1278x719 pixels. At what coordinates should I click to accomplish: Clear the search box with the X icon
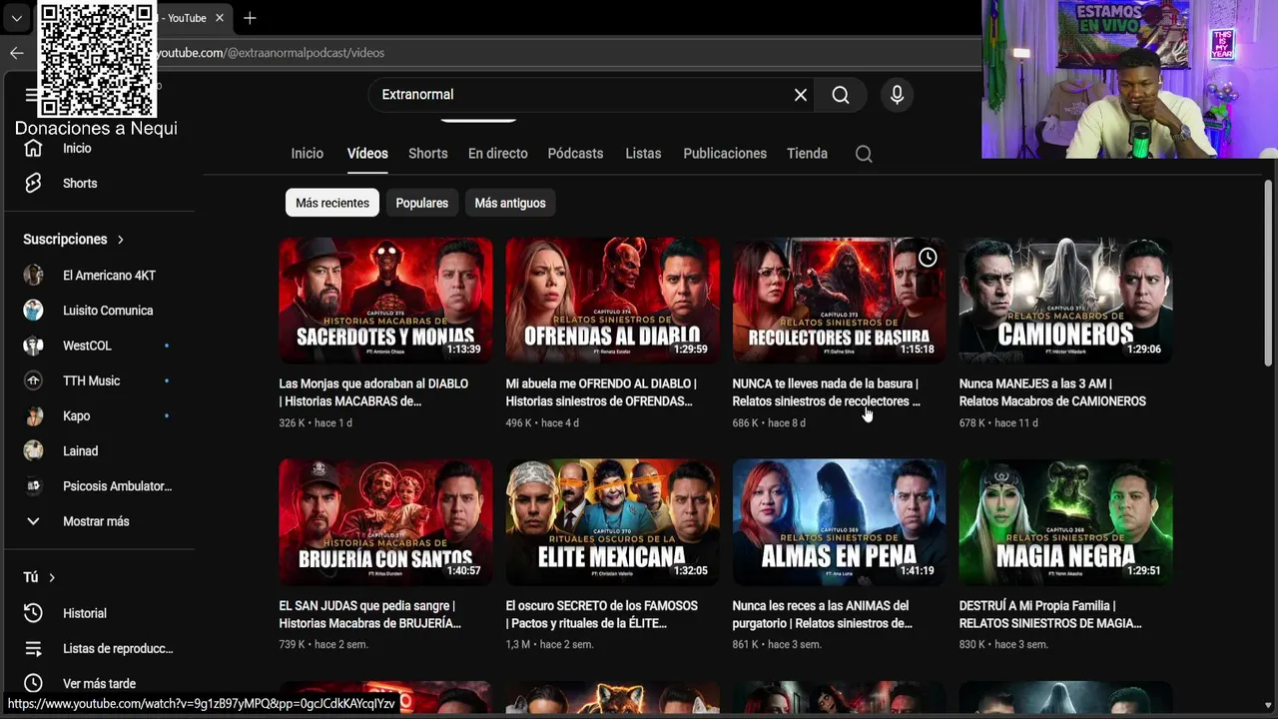(801, 95)
